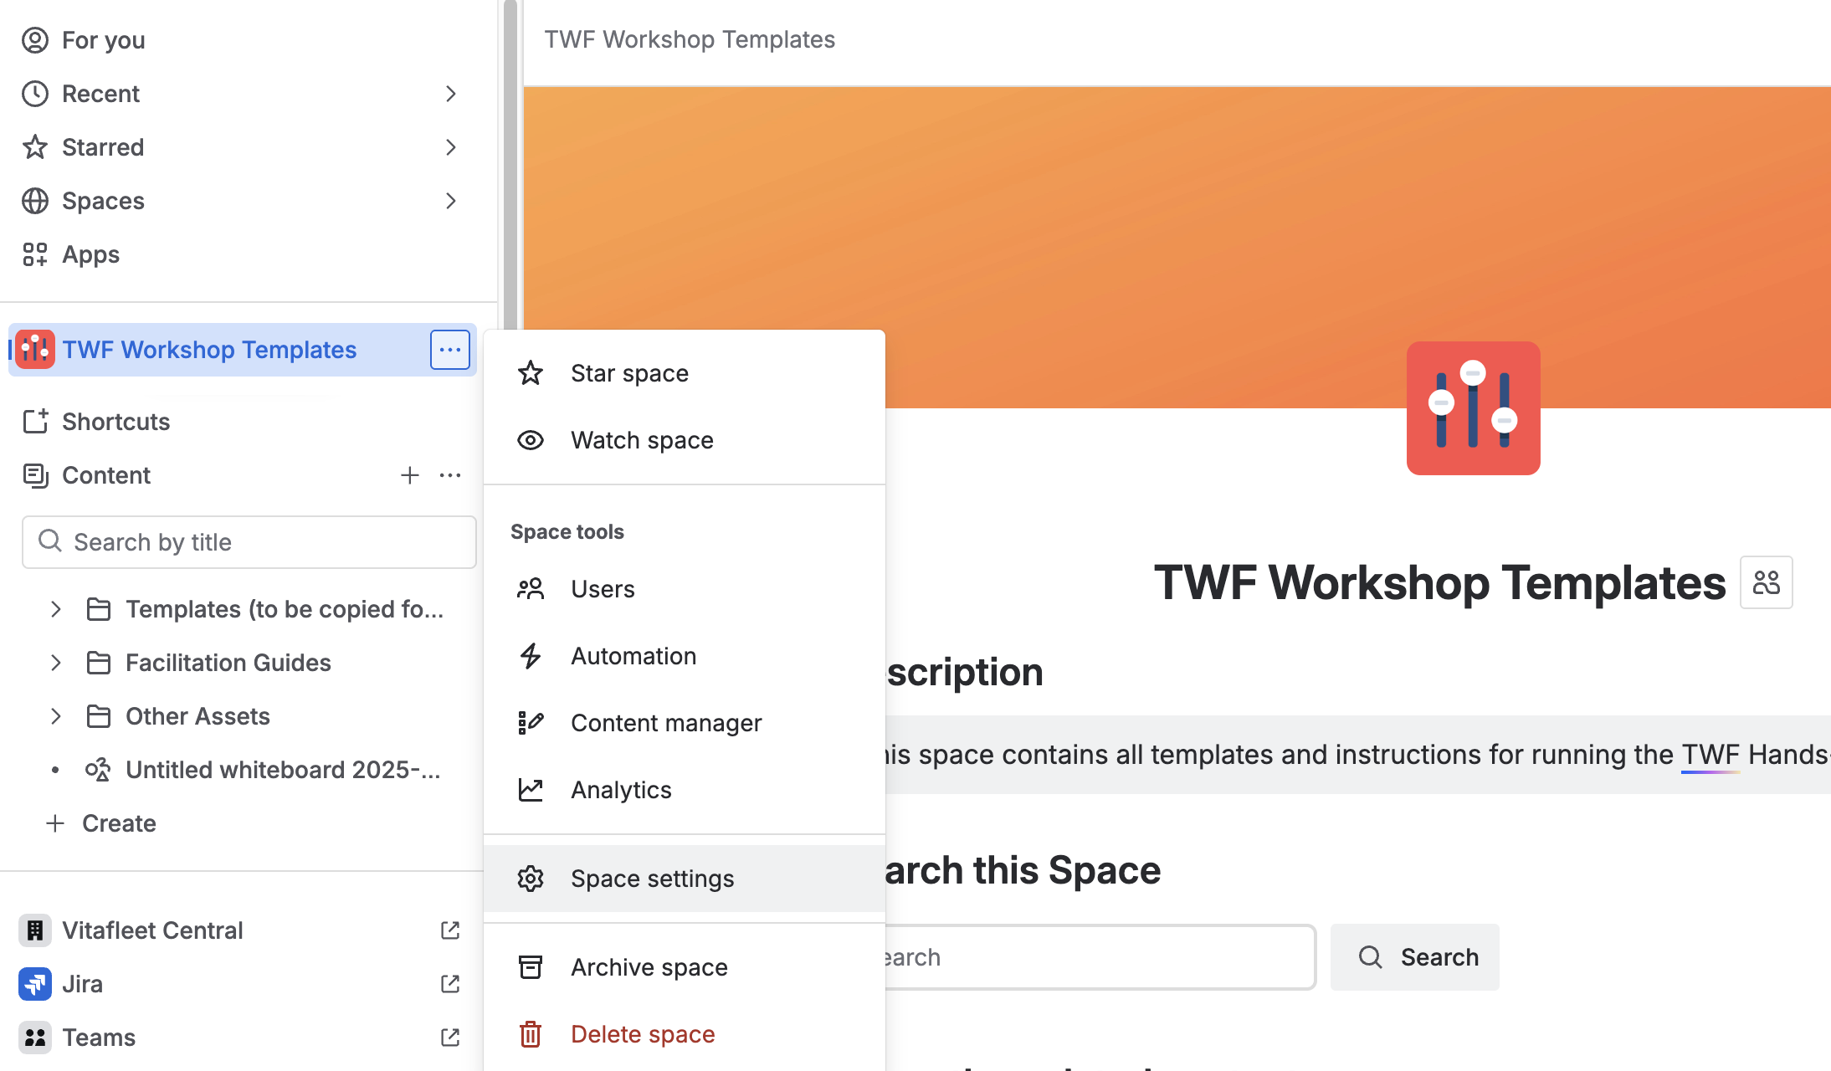Click the plus icon next to Content
1831x1071 pixels.
click(409, 475)
